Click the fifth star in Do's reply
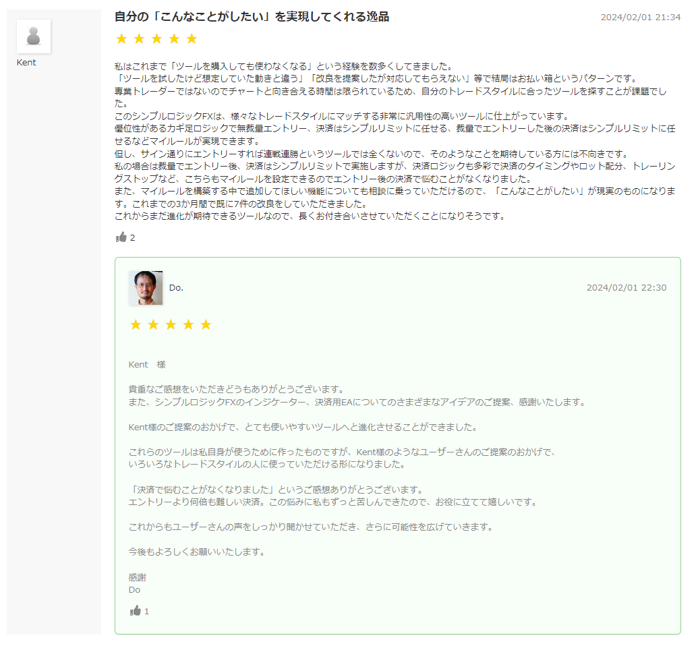The image size is (696, 646). pyautogui.click(x=206, y=324)
